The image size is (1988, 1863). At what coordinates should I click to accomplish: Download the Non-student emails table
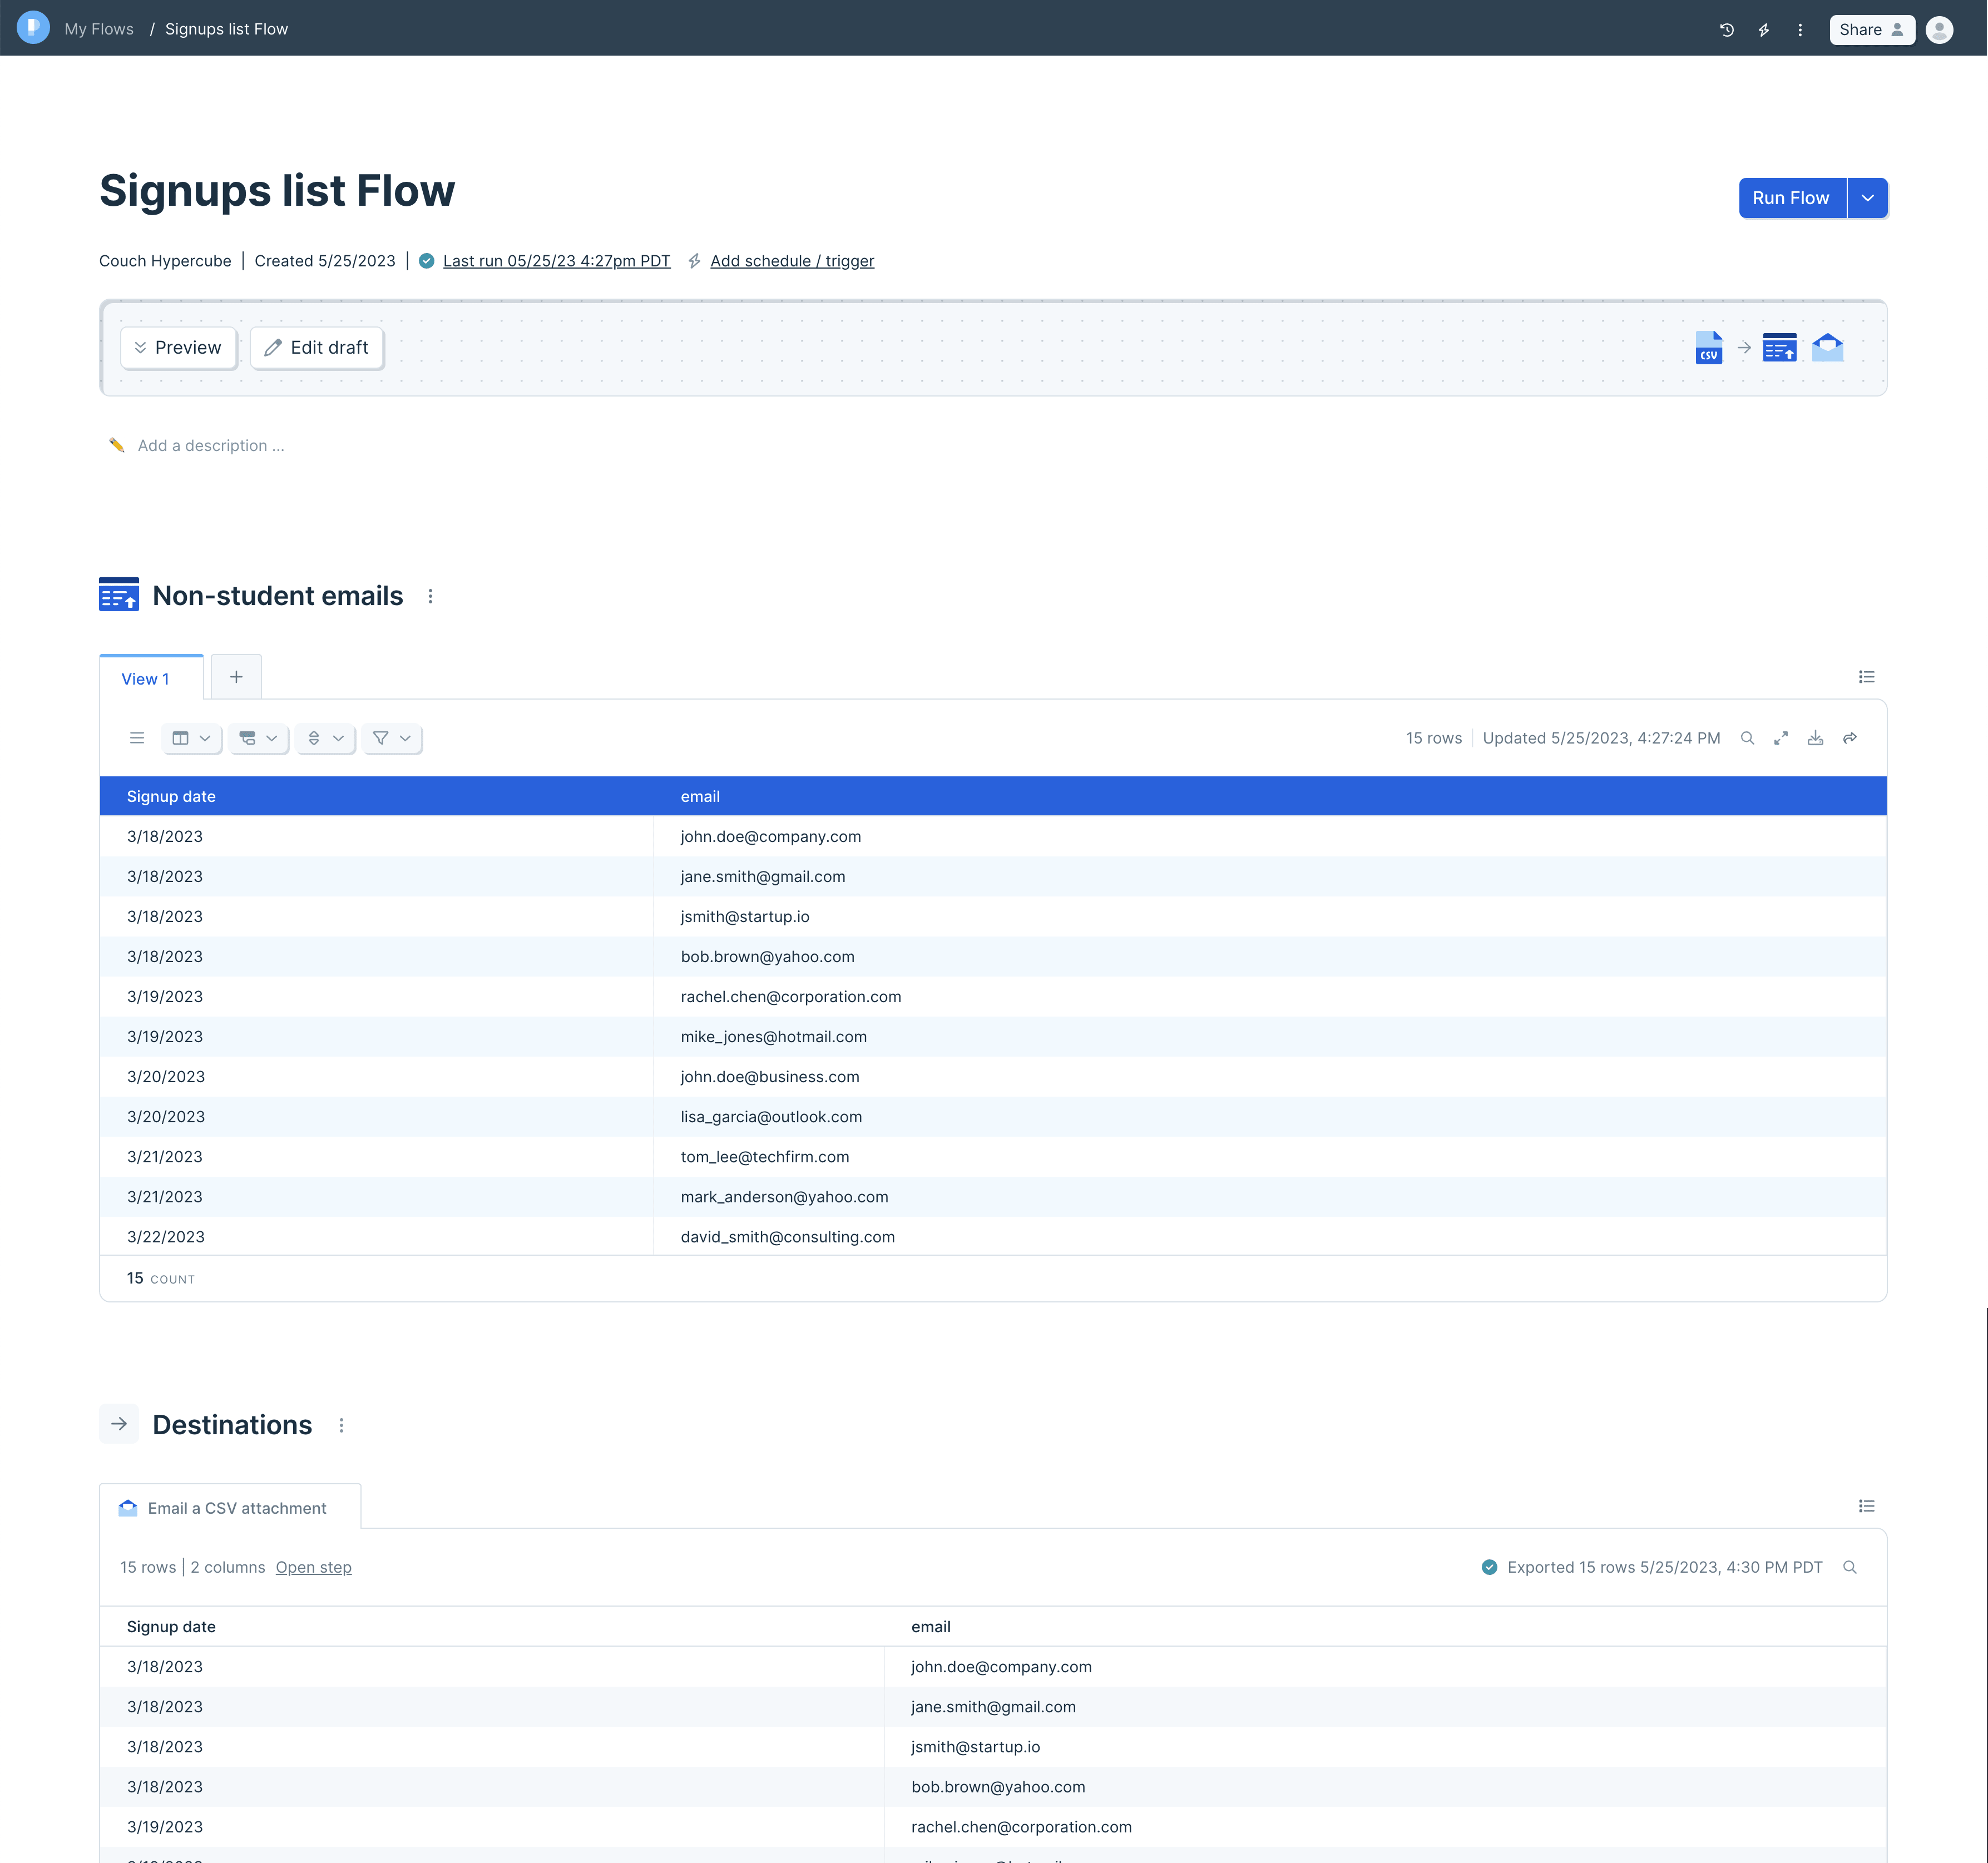(1815, 738)
